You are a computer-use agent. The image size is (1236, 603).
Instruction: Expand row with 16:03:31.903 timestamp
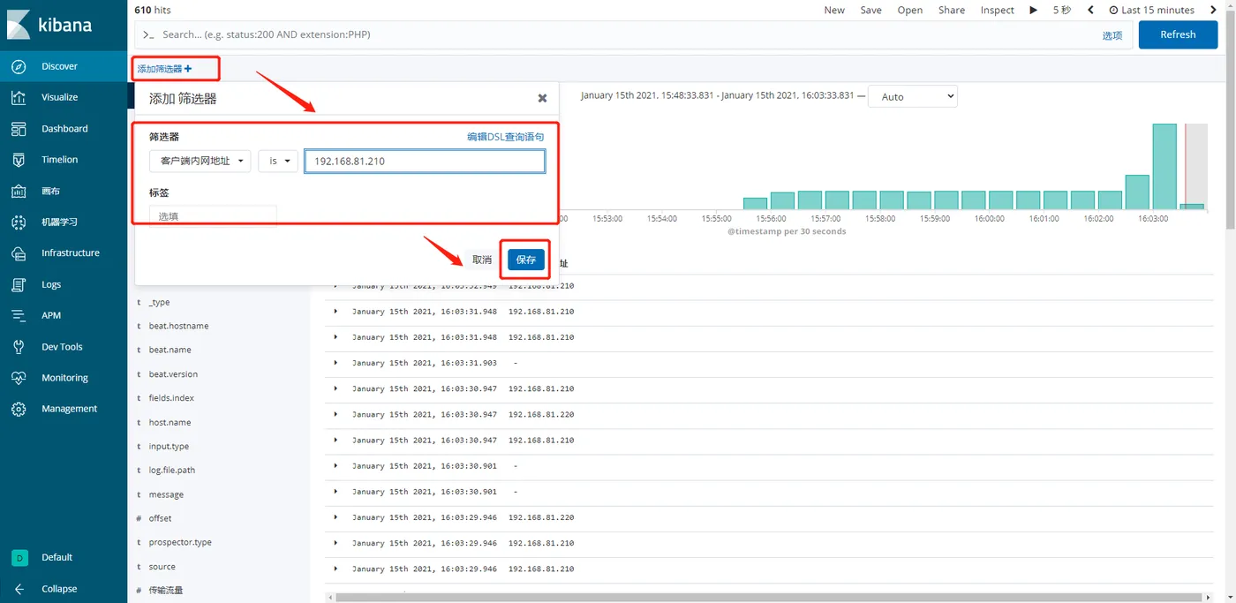point(335,363)
